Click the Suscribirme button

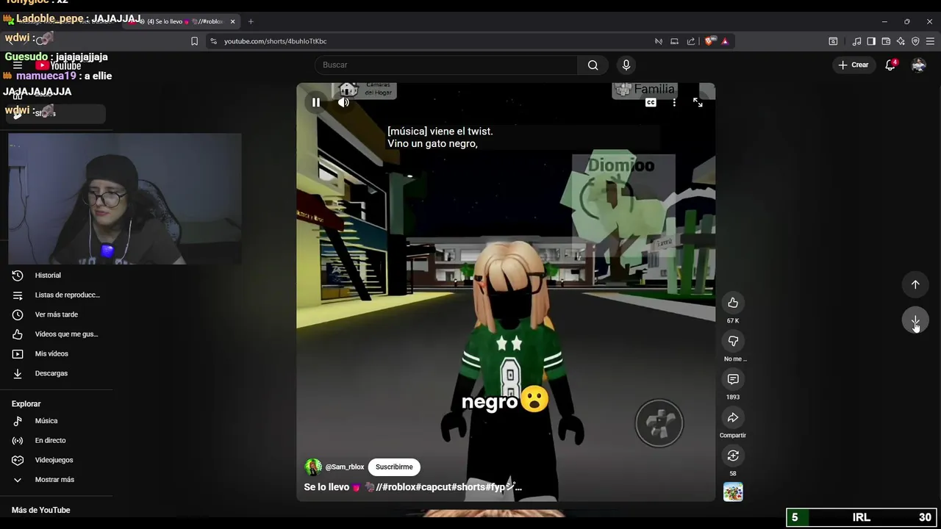tap(394, 467)
